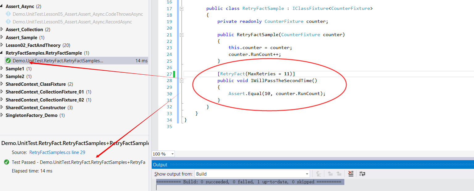474x191 pixels.
Task: Collapse the RetryFactSample class outline at line 17
Action: [182, 9]
